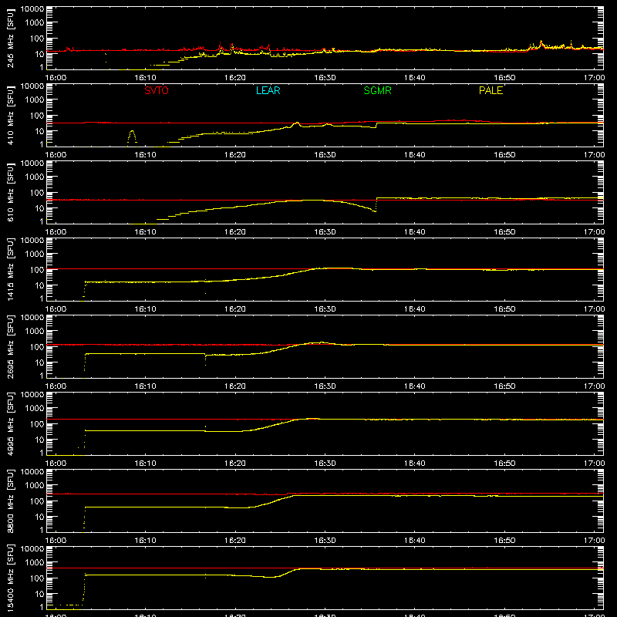This screenshot has width=617, height=617.
Task: Click the 100 tick value on 1415 MHz axis
Action: click(37, 270)
